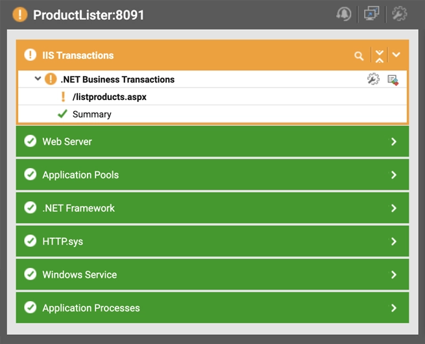The image size is (425, 344).
Task: Open the /listproducts.aspx transaction
Action: [x=109, y=97]
